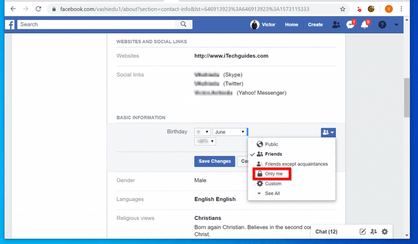Click the search magnifier button
The image size is (418, 244).
[x=183, y=24]
